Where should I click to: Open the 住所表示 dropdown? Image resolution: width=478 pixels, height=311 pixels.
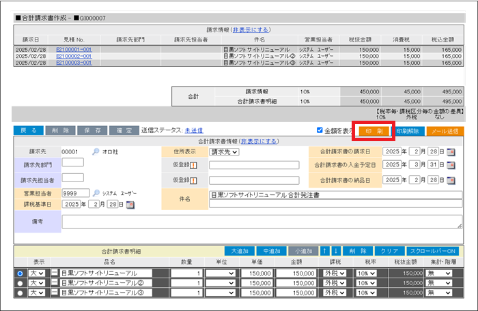(x=224, y=151)
